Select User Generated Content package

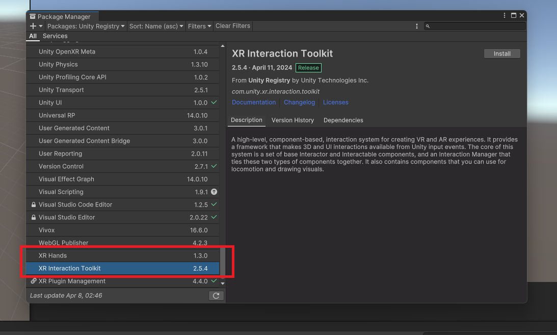point(122,128)
